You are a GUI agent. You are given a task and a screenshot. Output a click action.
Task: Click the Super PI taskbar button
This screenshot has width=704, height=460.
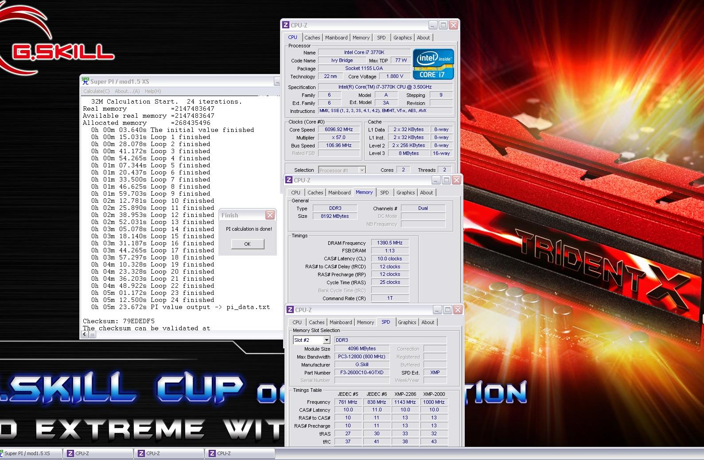coord(31,453)
